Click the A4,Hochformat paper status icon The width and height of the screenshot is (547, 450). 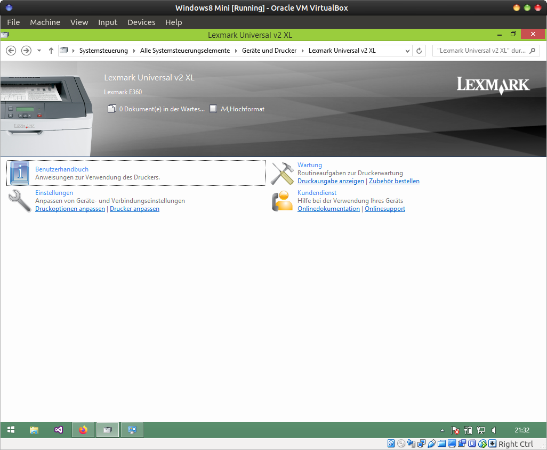point(213,109)
